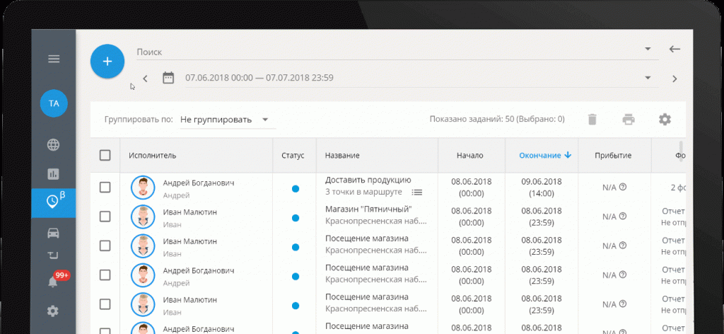Click the TA user avatar
724x334 pixels.
click(54, 103)
